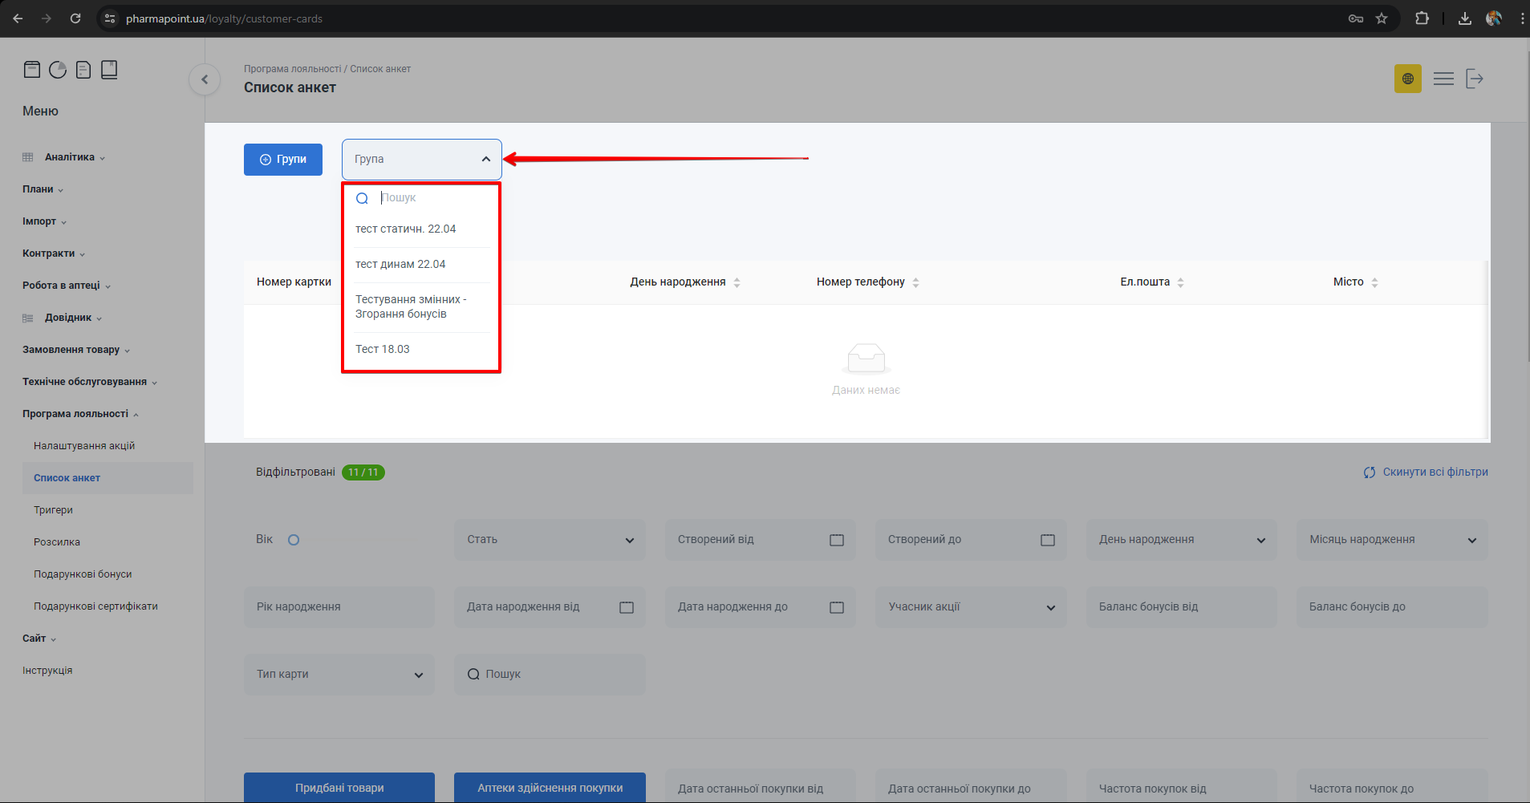This screenshot has height=803, width=1530.
Task: Click the logout icon at top right
Action: pos(1475,79)
